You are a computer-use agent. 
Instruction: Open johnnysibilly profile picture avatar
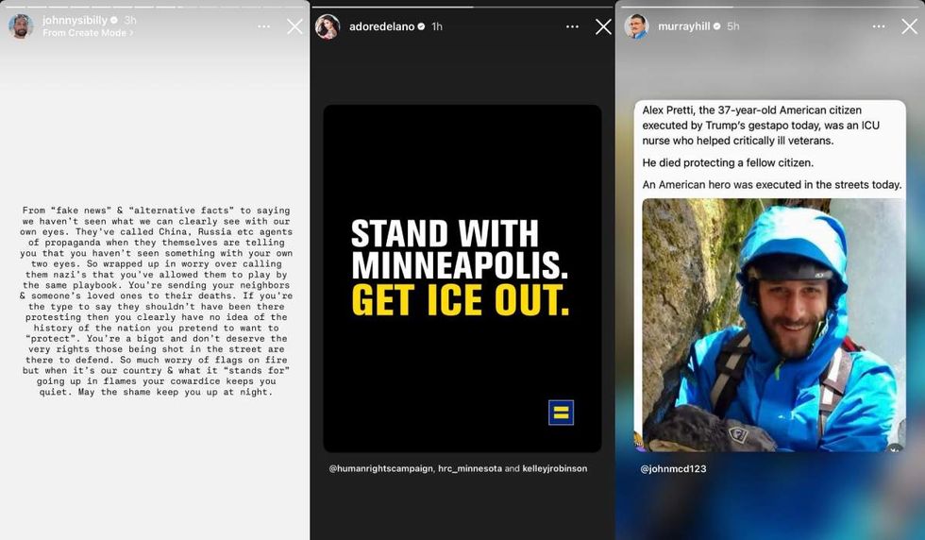[x=21, y=26]
